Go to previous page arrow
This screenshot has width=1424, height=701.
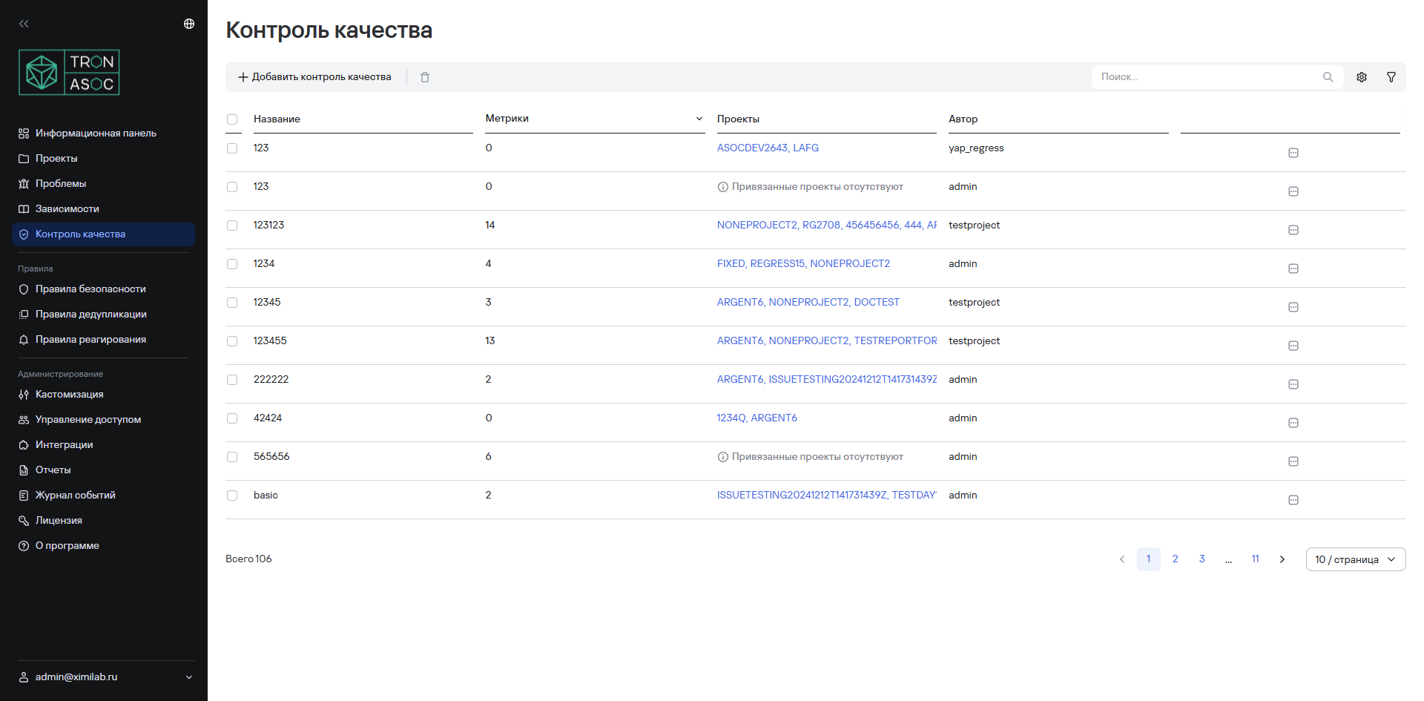1122,559
